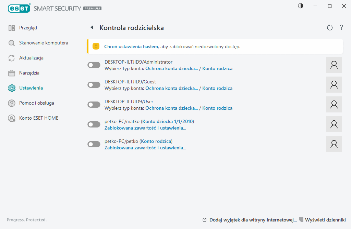Screen dimensions: 351x229
Task: Click the avatar icon for petko-PC/petko
Action: tap(334, 144)
